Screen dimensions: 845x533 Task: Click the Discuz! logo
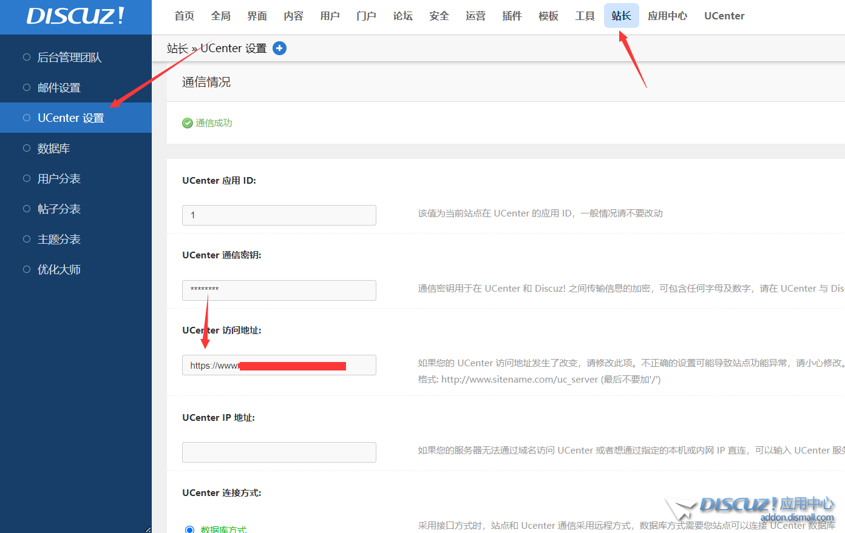[x=75, y=16]
